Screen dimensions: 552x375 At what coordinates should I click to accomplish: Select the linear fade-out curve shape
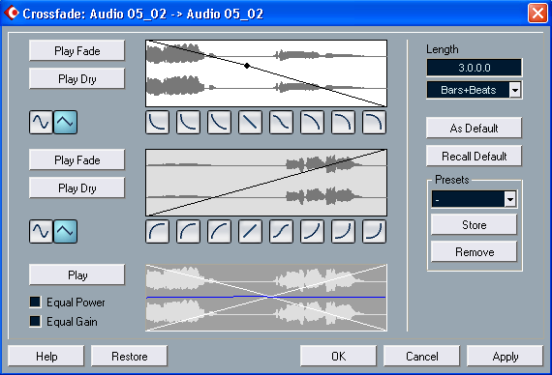[250, 123]
